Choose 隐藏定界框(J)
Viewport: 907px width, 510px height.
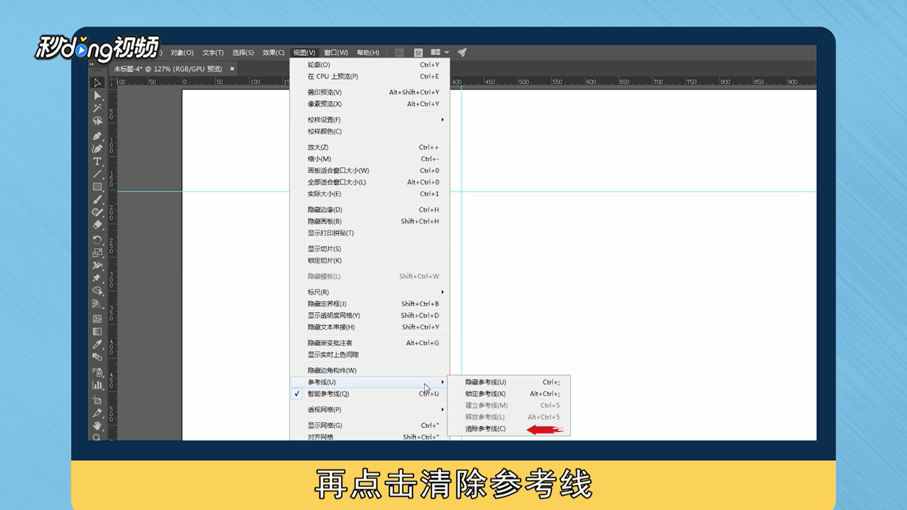[370, 304]
